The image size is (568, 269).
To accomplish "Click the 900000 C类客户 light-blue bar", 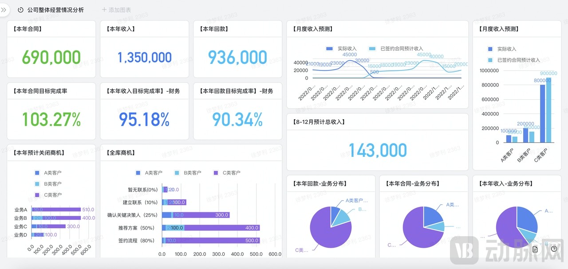I will click(x=548, y=111).
